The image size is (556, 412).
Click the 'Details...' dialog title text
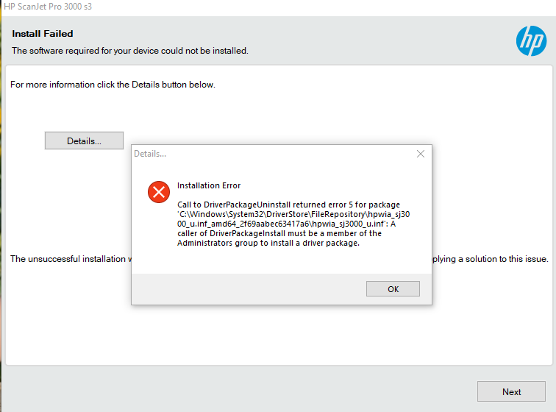tap(150, 154)
